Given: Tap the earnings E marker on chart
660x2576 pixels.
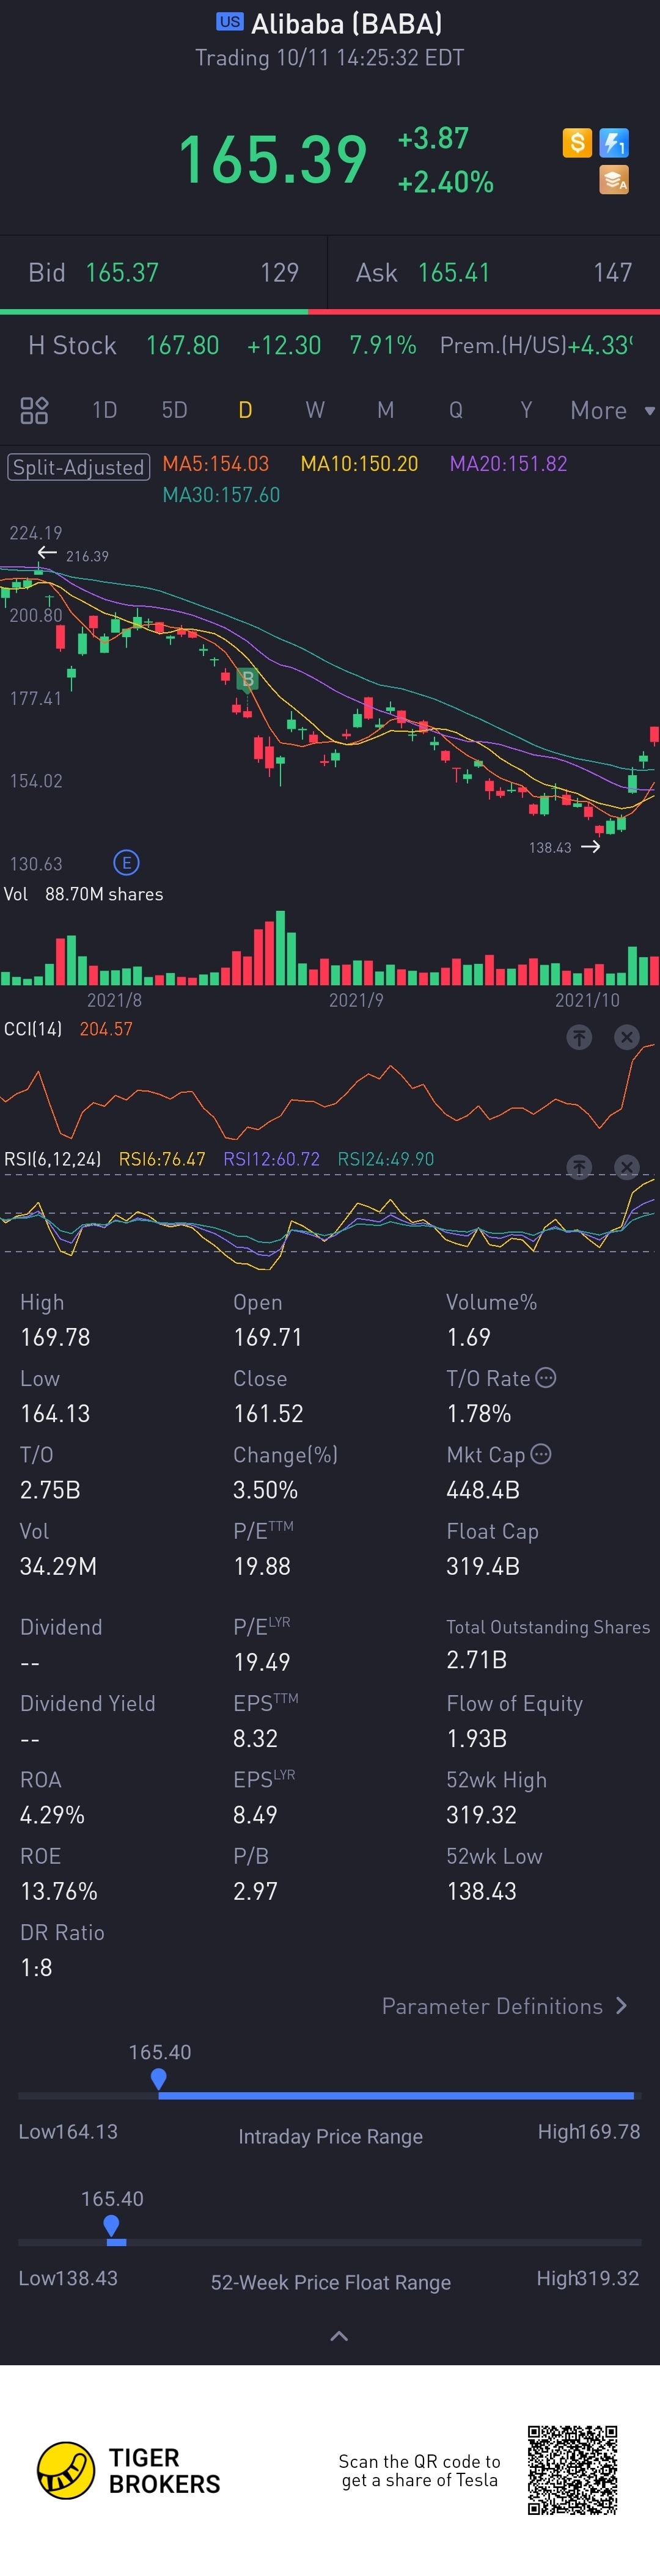Looking at the screenshot, I should click(126, 862).
